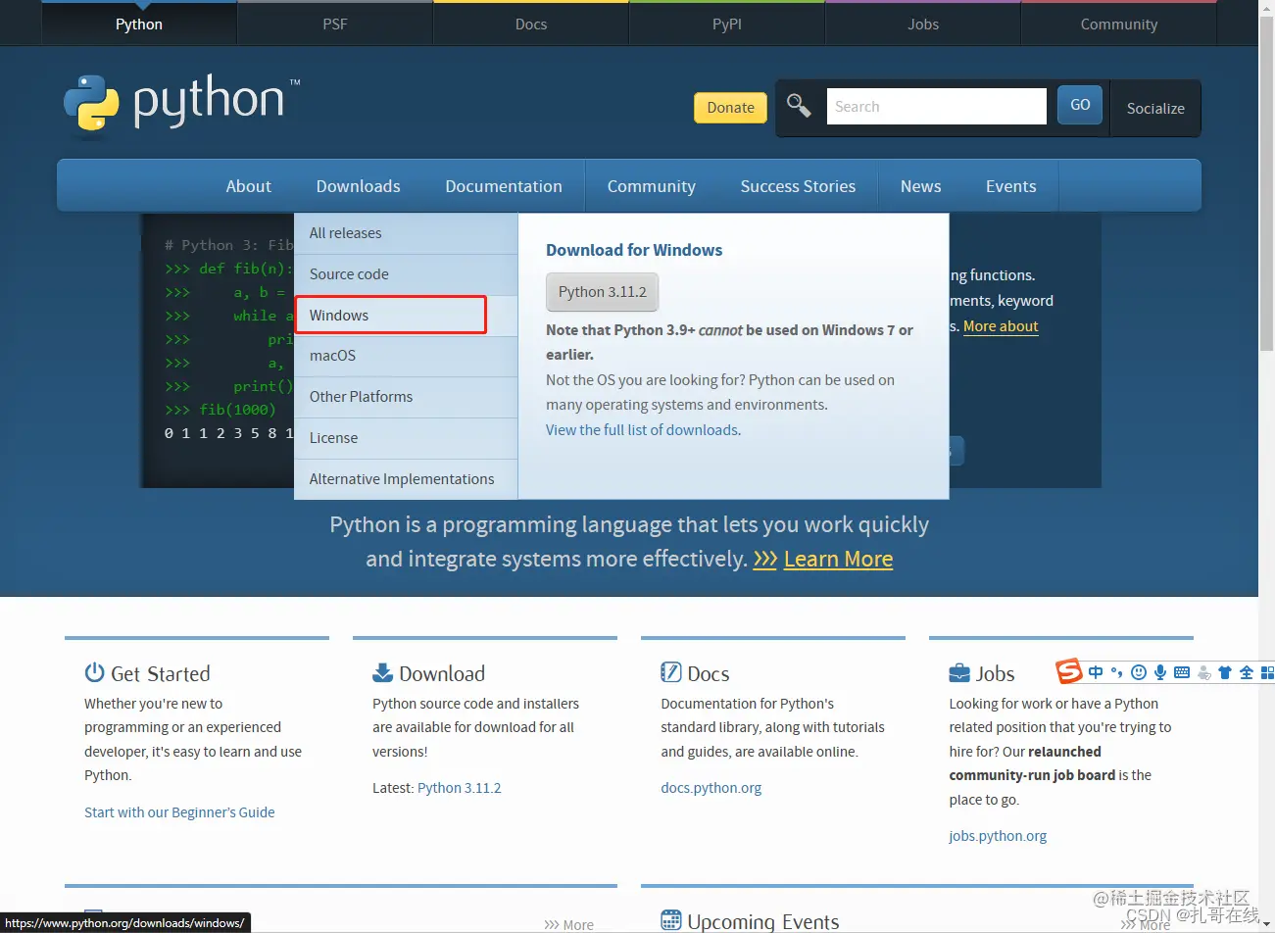The height and width of the screenshot is (933, 1275).
Task: Click the Python logo in the header
Action: [182, 103]
